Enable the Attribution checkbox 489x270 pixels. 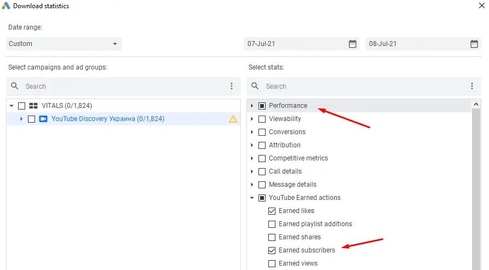tap(262, 145)
